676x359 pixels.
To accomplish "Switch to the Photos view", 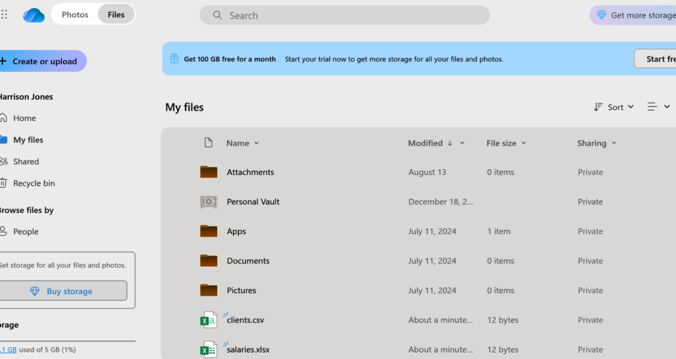I will (x=75, y=14).
